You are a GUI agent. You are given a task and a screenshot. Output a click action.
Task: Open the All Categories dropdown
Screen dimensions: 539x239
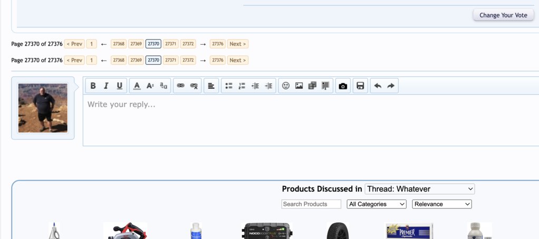point(377,204)
